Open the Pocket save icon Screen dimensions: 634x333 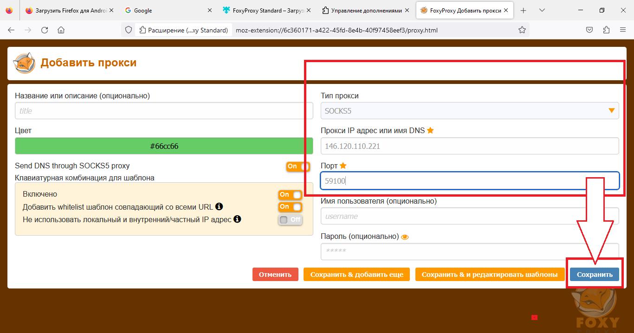click(589, 30)
